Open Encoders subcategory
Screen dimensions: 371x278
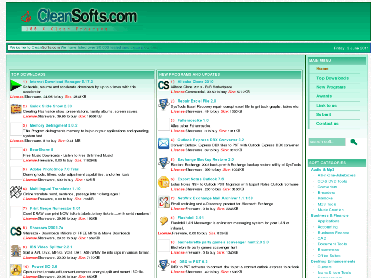(326, 193)
